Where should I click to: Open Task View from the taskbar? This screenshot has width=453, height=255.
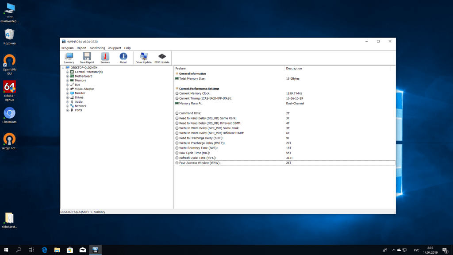[31, 250]
